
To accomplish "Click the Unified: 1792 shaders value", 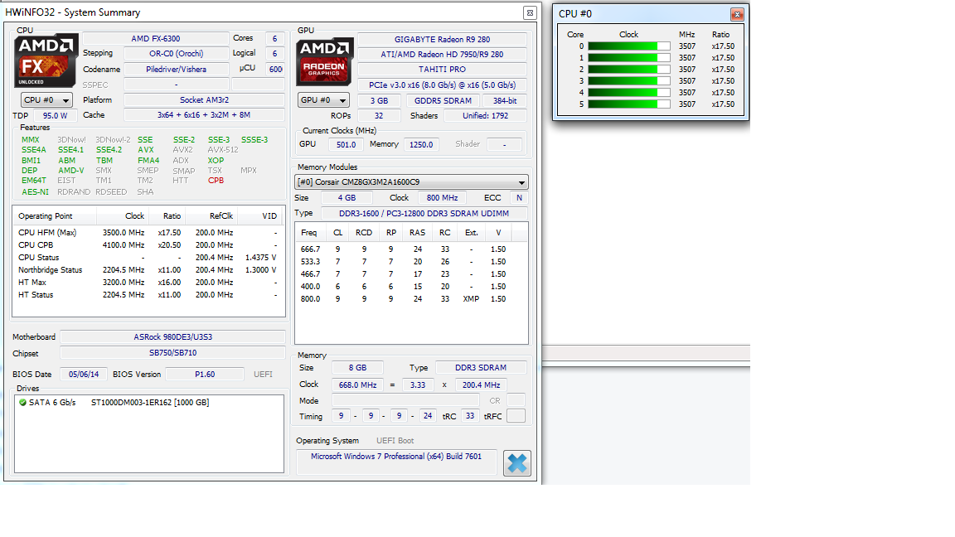I will pos(486,116).
